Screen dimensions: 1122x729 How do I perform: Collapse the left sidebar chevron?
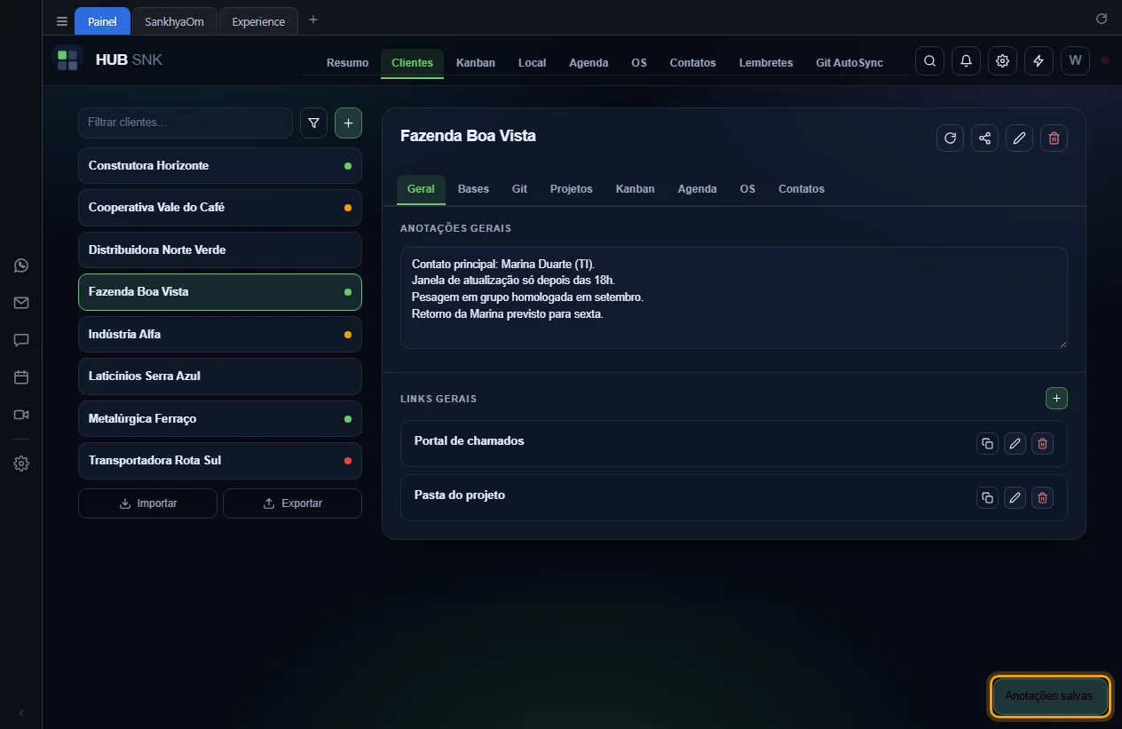21,713
